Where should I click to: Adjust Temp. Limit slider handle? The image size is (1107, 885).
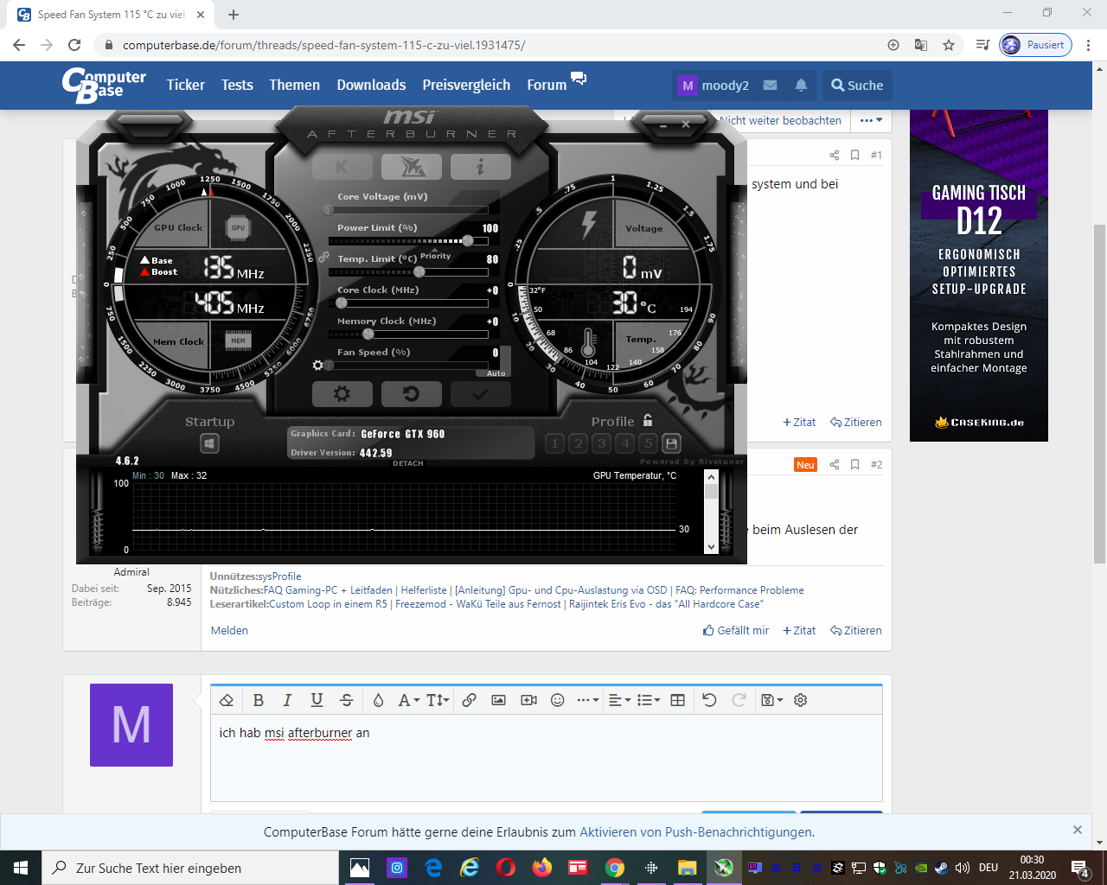[x=419, y=272]
